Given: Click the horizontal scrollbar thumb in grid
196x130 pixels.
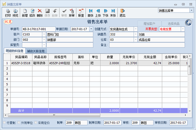Looking at the screenshot, I should click(x=54, y=115).
